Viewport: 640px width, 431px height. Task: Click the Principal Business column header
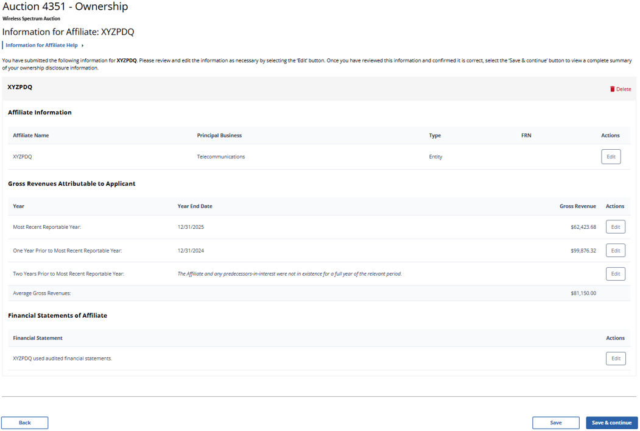[x=219, y=136]
